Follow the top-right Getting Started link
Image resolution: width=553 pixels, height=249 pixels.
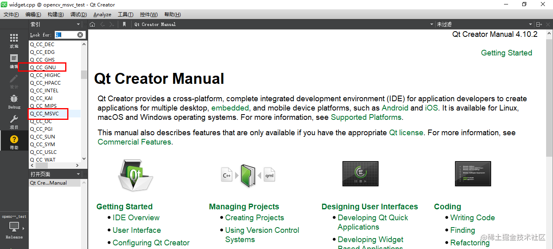506,53
